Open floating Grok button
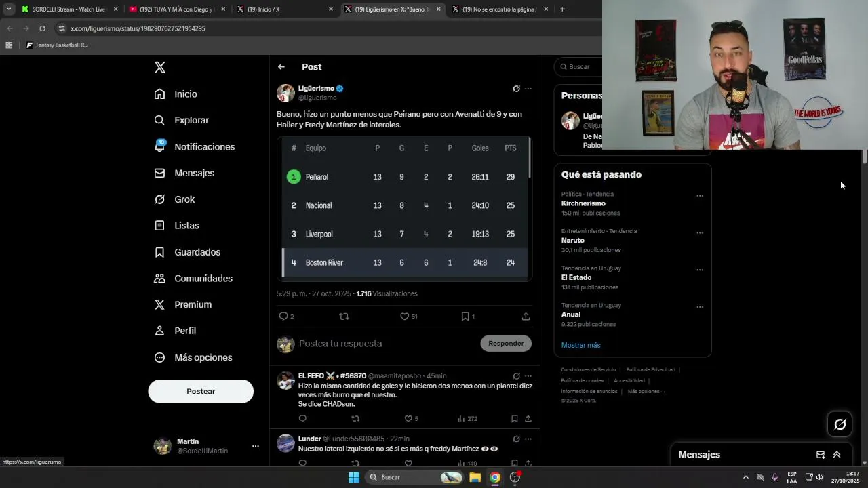Screen dimensions: 868x488 [x=840, y=424]
